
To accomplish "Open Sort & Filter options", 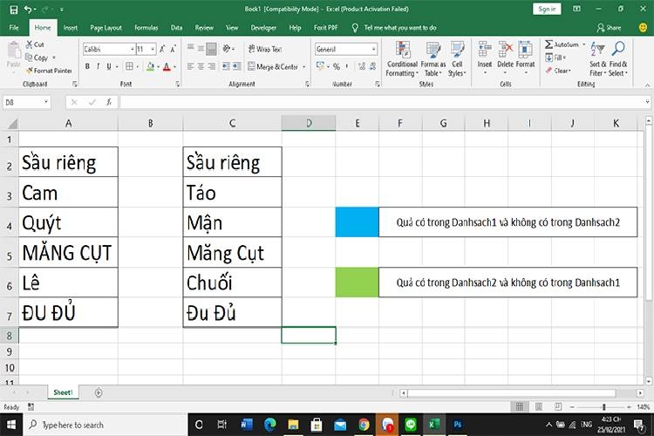I will click(x=597, y=59).
